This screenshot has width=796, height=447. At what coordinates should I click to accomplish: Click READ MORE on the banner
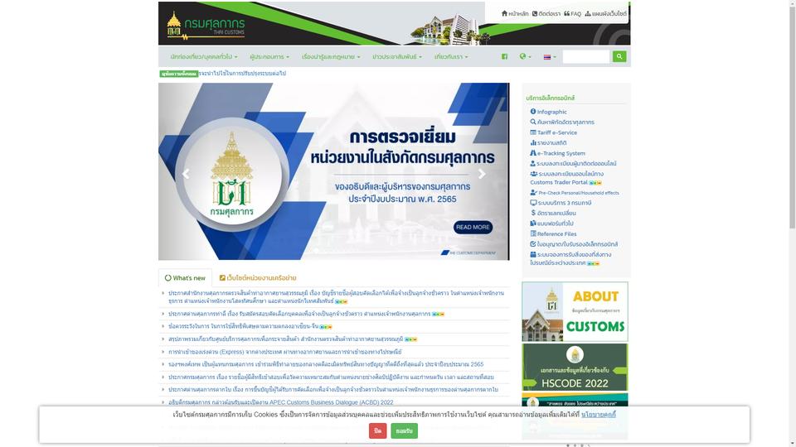(473, 227)
